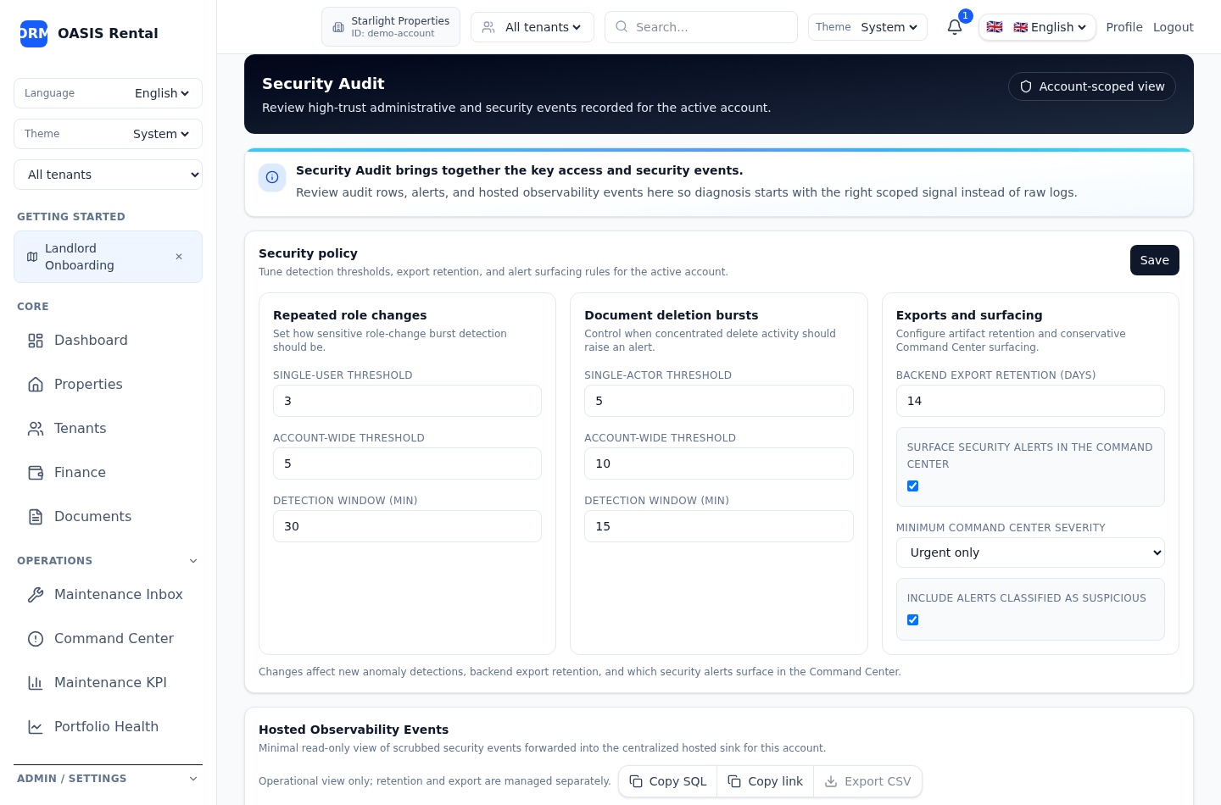Save the security policy
Screen dimensions: 1221x805
[x=1153, y=260]
